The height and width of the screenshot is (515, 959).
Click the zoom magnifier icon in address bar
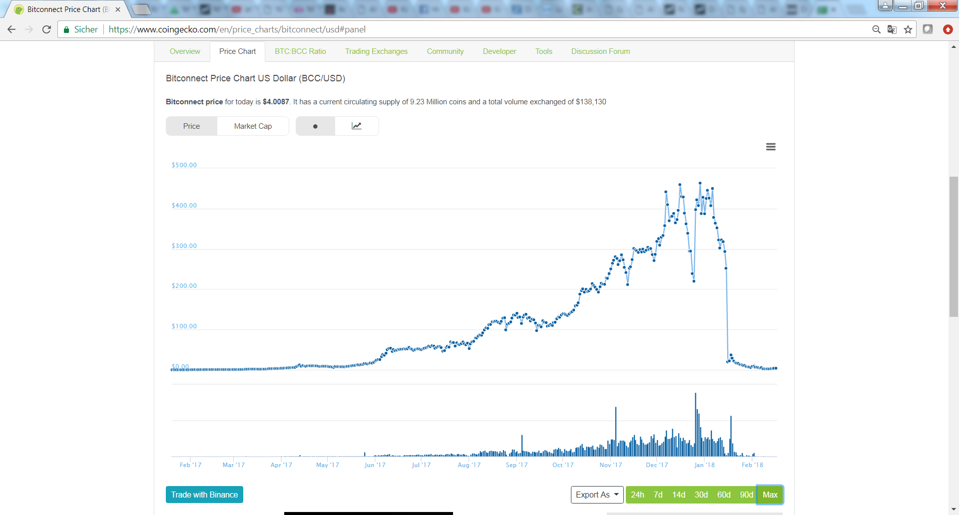pyautogui.click(x=876, y=29)
